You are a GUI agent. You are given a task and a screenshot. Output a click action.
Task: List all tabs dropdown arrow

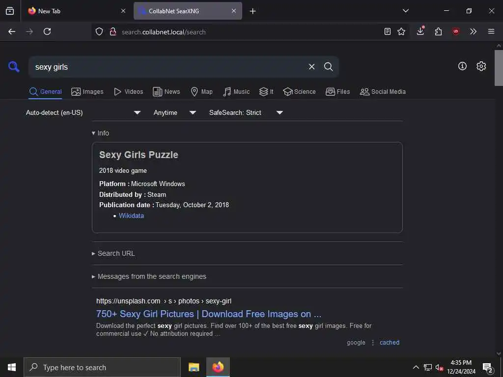pyautogui.click(x=405, y=11)
